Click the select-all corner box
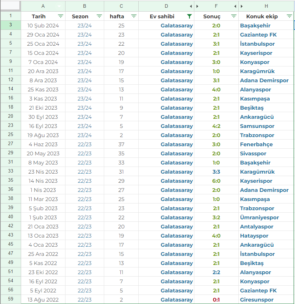 click(11, 6)
